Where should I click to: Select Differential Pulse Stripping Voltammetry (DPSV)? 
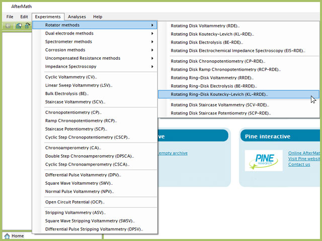[95, 229]
